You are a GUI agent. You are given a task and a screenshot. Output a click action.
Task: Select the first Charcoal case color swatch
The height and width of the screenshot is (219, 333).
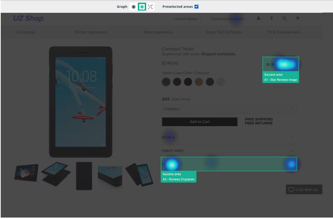[166, 82]
